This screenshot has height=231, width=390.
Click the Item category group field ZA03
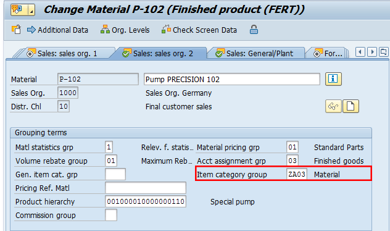point(297,174)
